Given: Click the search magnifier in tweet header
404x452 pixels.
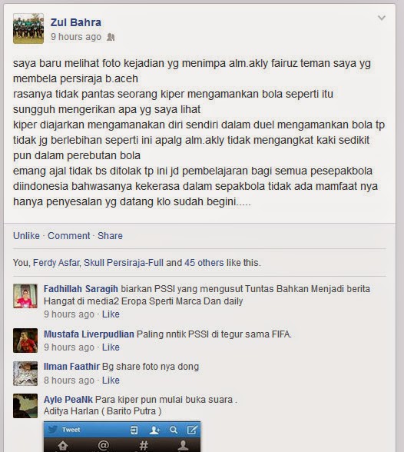Looking at the screenshot, I should (x=174, y=430).
